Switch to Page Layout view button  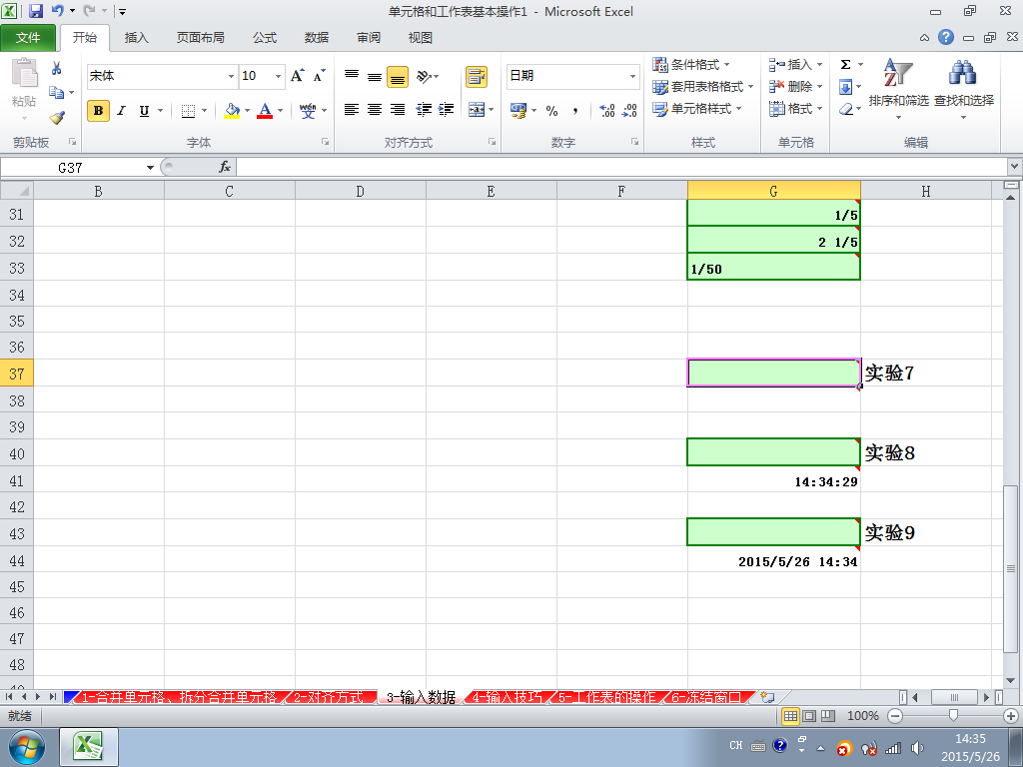click(x=809, y=715)
